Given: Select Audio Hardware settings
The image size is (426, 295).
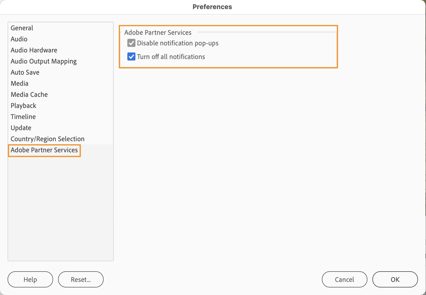Looking at the screenshot, I should [34, 50].
